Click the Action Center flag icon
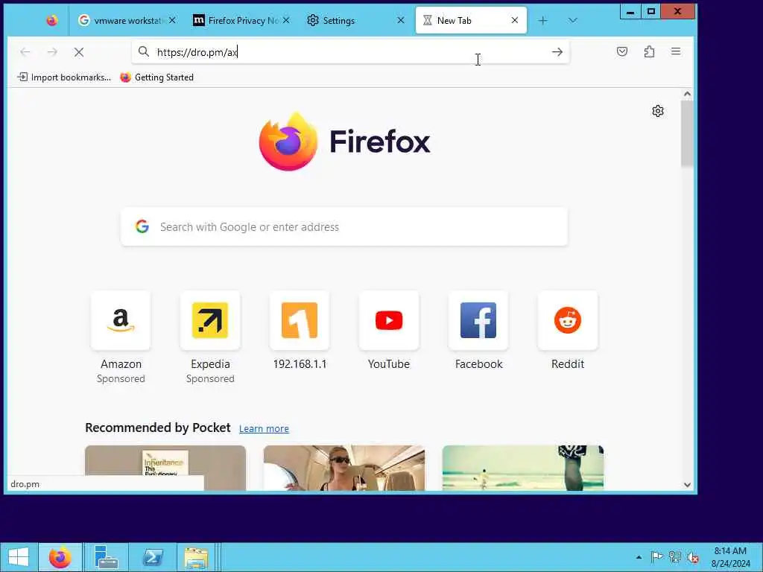The height and width of the screenshot is (572, 763). (x=656, y=557)
